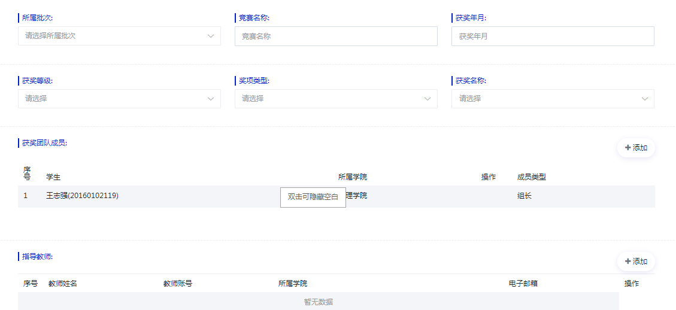Click 添加 button for 指导教师
This screenshot has width=676, height=310.
(636, 262)
